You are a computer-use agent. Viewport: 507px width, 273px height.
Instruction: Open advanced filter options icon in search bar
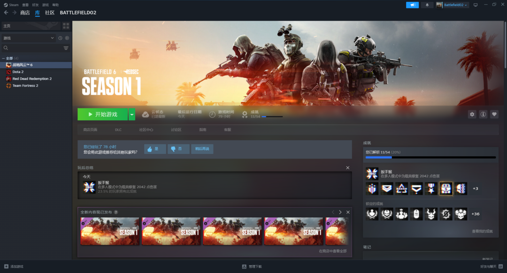[66, 48]
